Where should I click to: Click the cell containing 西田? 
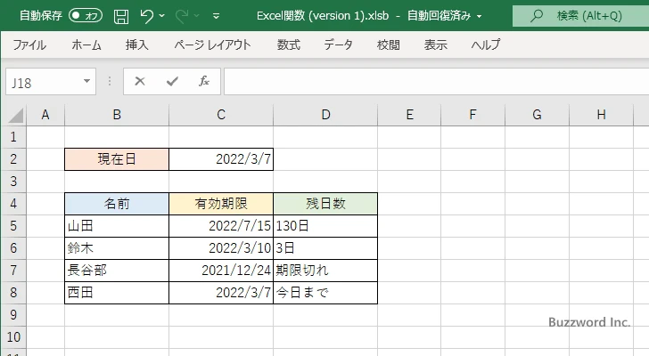click(x=117, y=293)
